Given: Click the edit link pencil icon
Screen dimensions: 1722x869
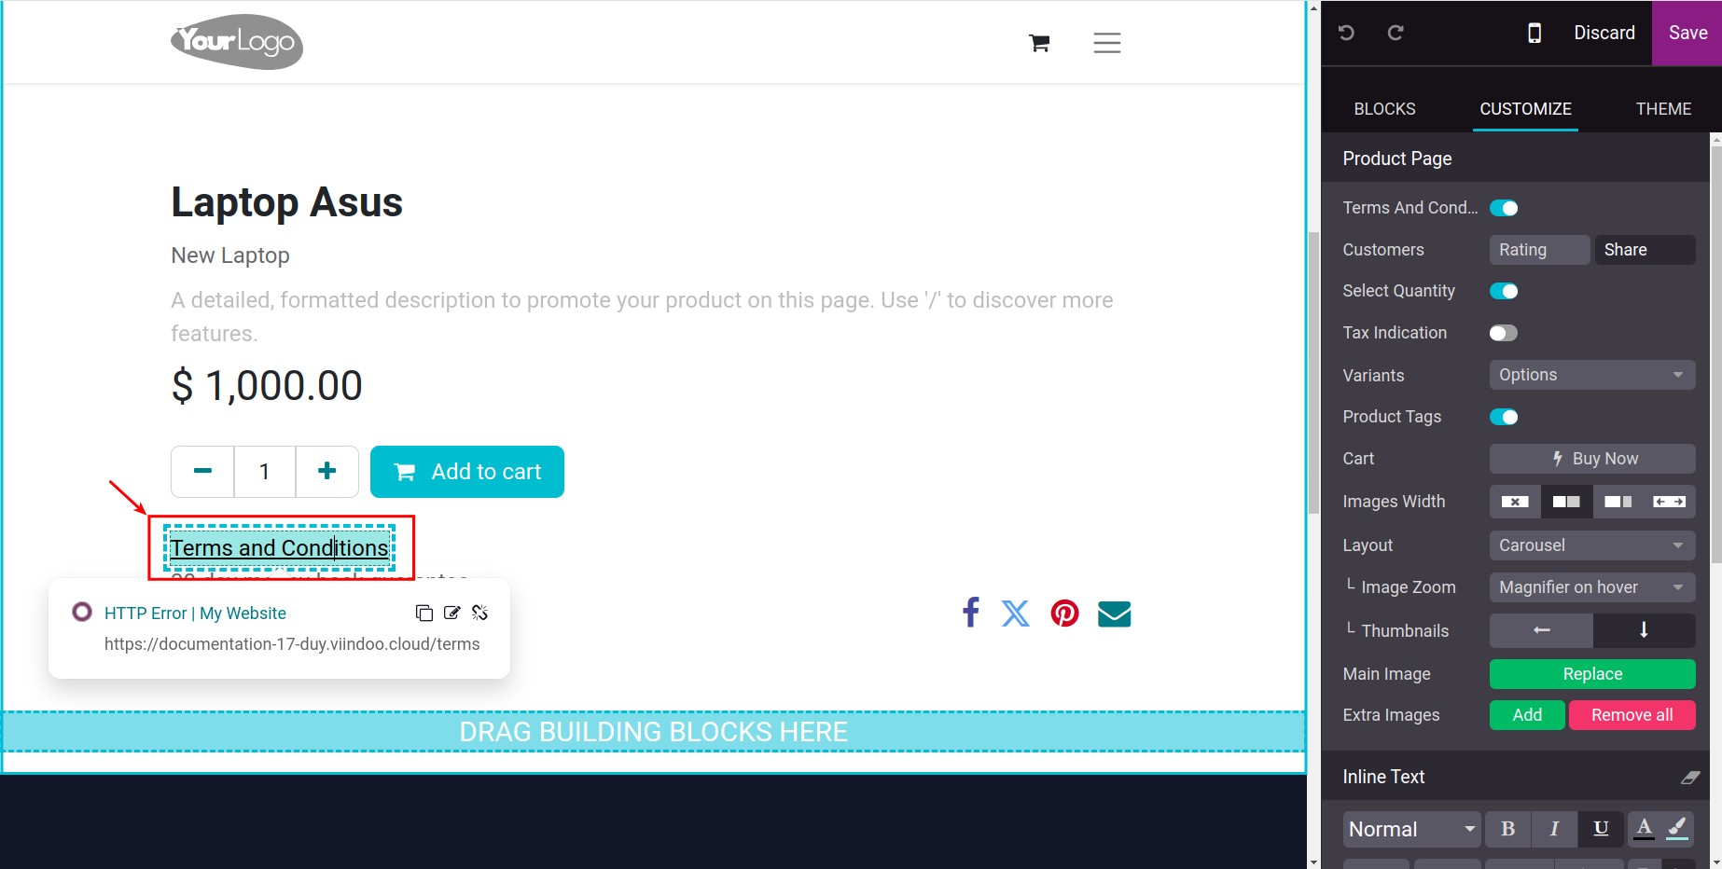Looking at the screenshot, I should (x=451, y=613).
